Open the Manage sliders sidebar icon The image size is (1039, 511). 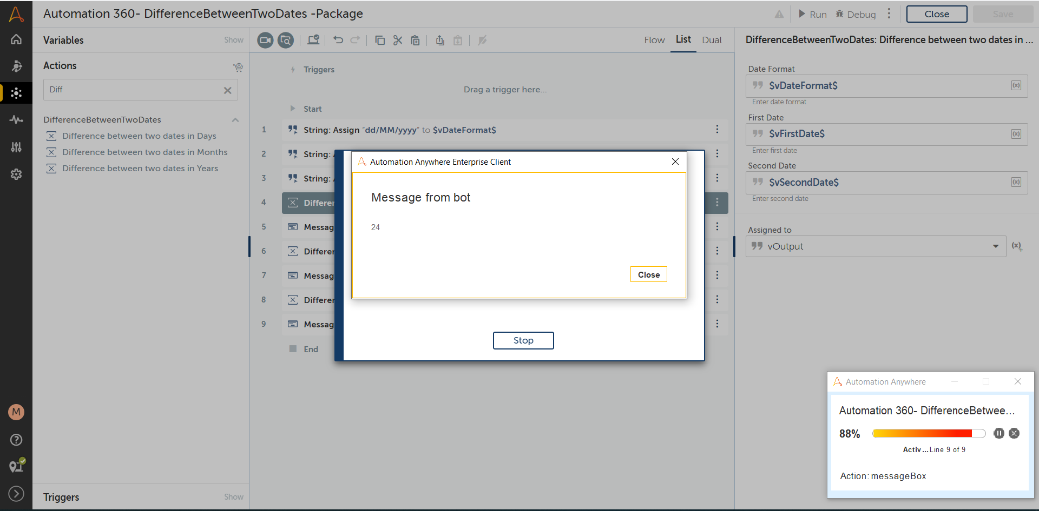coord(16,147)
